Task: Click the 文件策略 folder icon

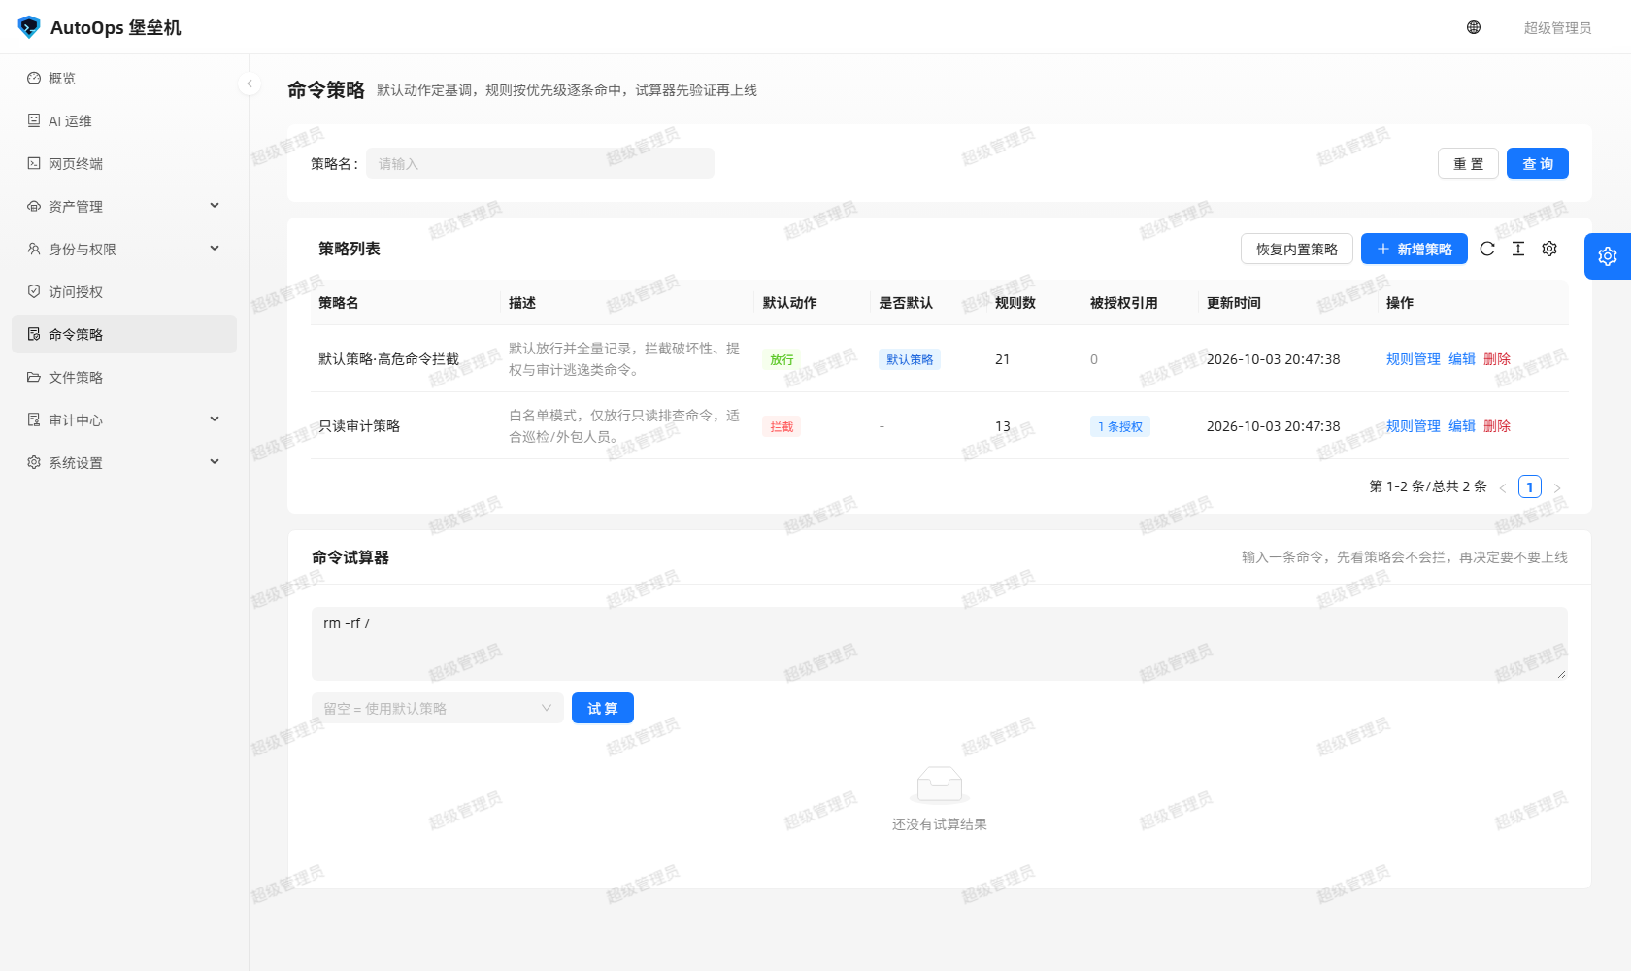Action: pos(34,377)
